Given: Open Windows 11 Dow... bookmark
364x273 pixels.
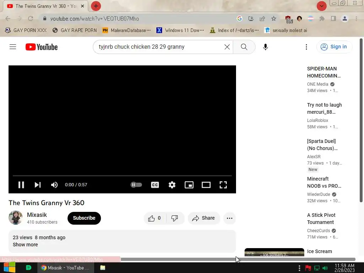Looking at the screenshot, I should pos(180,30).
